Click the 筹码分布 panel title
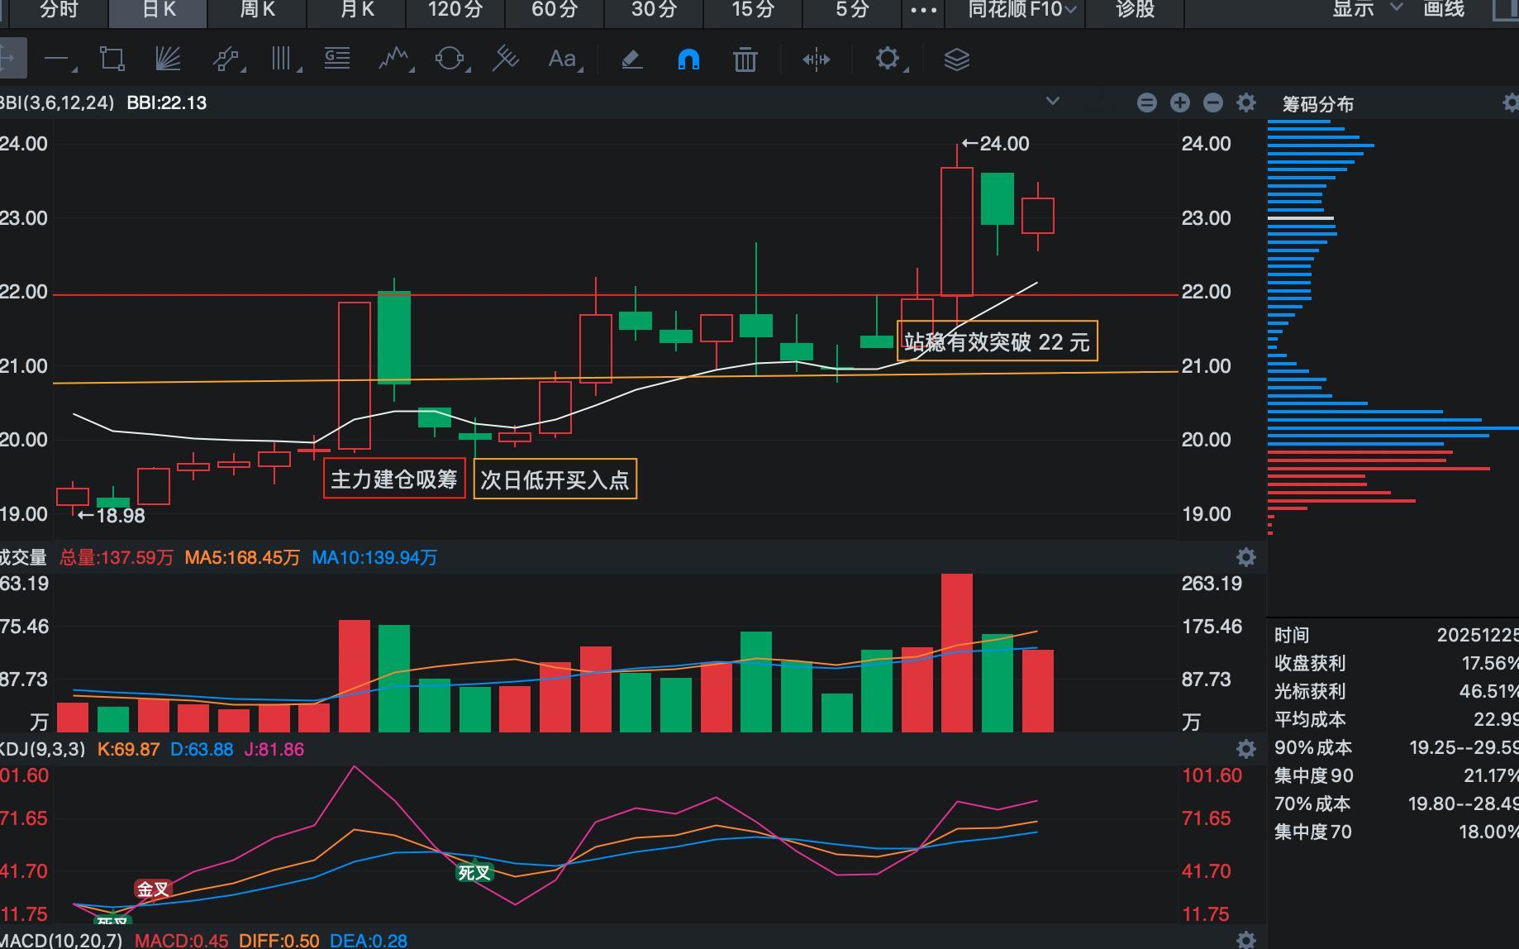Screen dimensions: 1519x949 1318,104
